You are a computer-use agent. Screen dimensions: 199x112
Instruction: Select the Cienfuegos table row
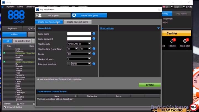tap(19, 92)
